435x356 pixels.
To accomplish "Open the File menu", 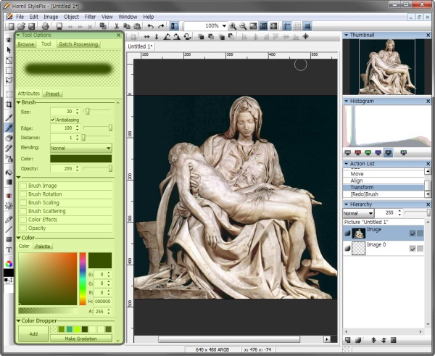I will click(20, 17).
